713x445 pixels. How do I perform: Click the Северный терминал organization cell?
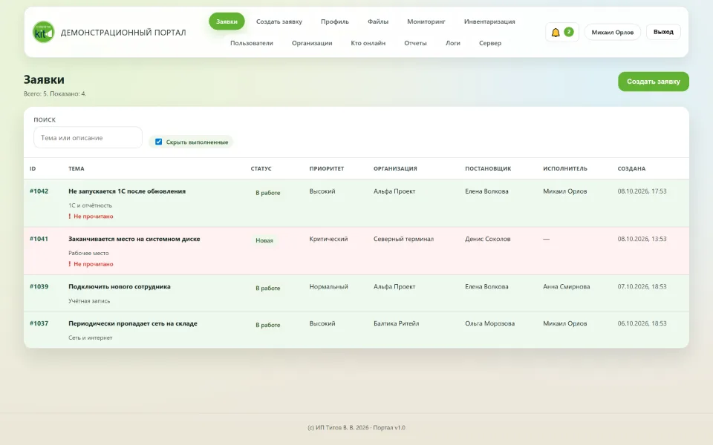pos(403,239)
